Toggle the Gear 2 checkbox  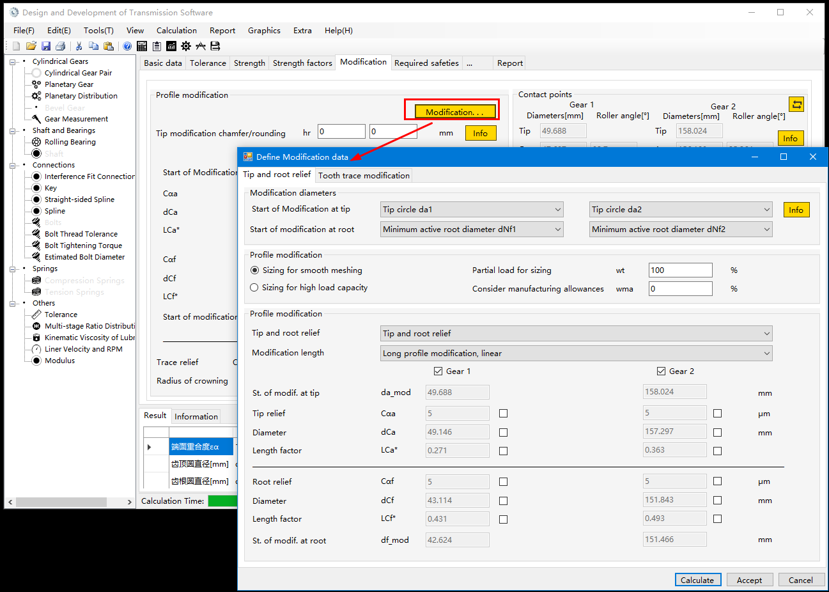[661, 371]
